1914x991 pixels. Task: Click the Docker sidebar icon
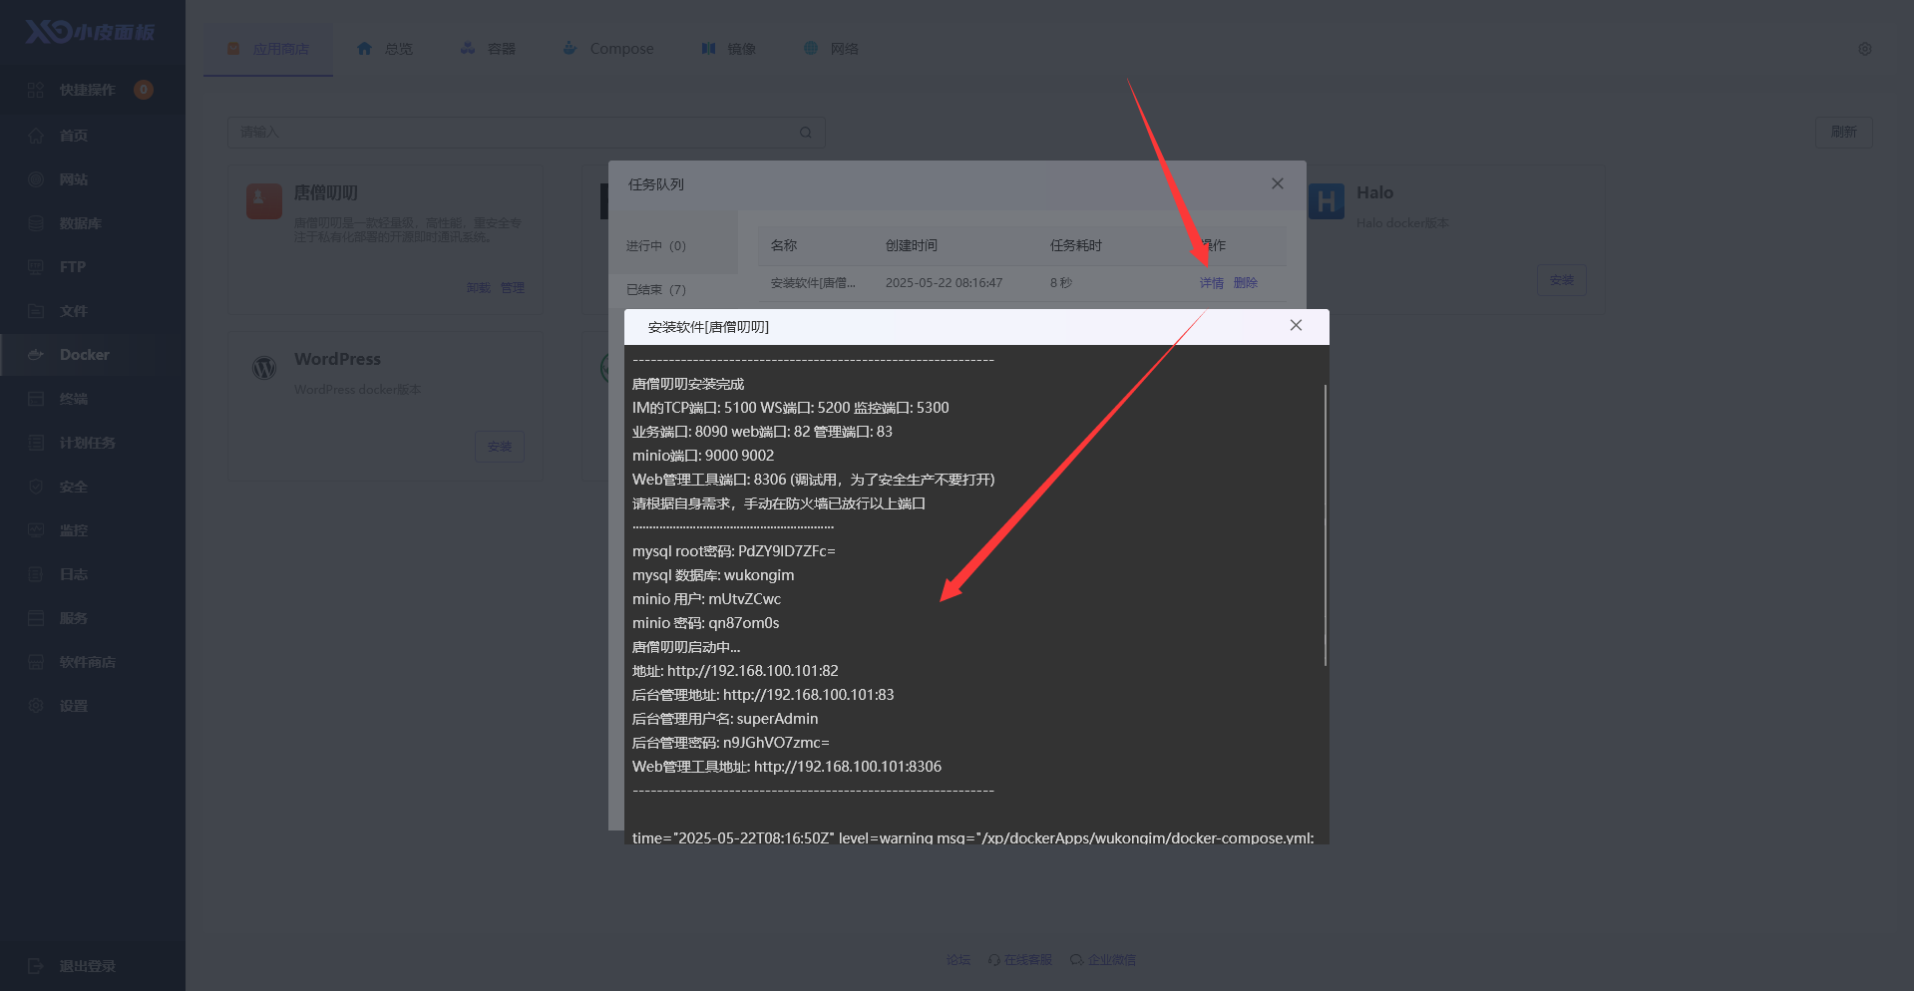tap(36, 355)
